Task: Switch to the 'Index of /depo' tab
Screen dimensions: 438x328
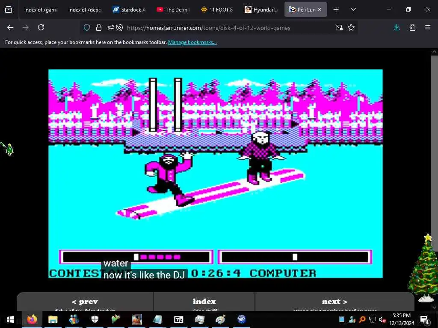Action: click(84, 10)
